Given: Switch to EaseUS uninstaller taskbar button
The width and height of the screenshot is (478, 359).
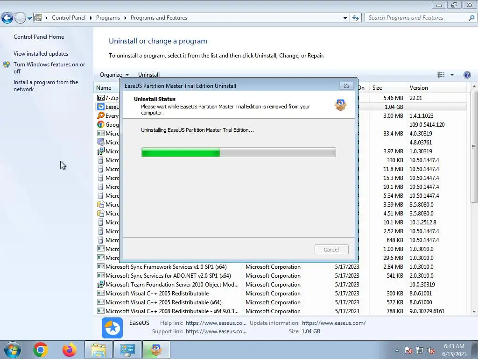Looking at the screenshot, I should click(156, 350).
